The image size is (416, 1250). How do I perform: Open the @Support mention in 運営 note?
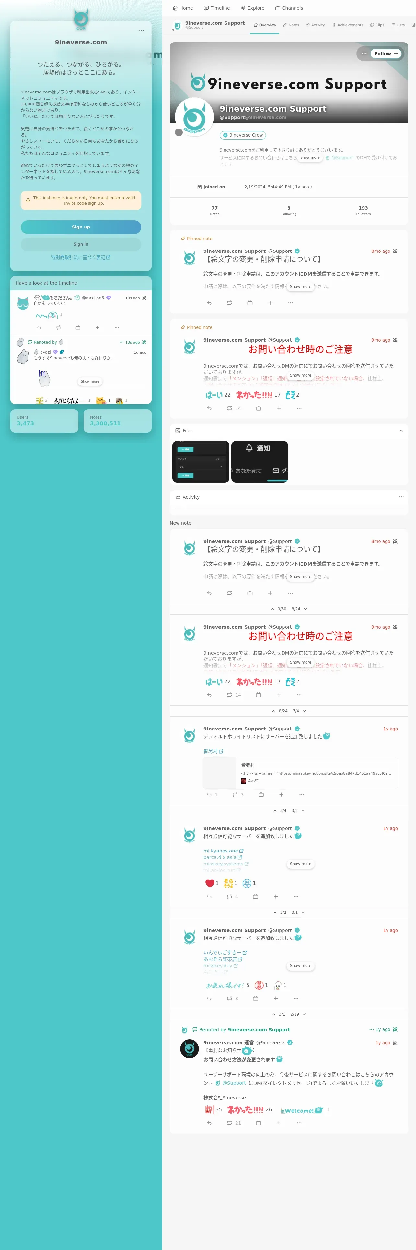231,1083
